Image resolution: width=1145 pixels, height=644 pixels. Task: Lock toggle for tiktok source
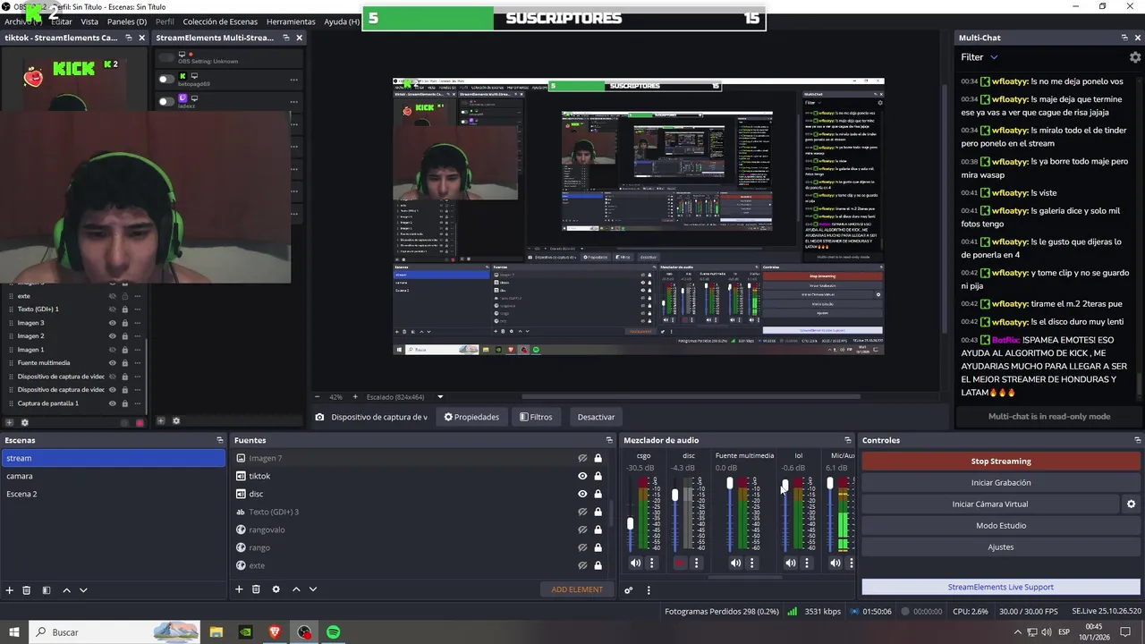(598, 476)
